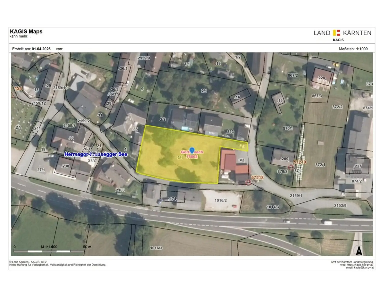Click road parcel label 2159/1
This screenshot has width=384, height=297.
pyautogui.click(x=296, y=195)
